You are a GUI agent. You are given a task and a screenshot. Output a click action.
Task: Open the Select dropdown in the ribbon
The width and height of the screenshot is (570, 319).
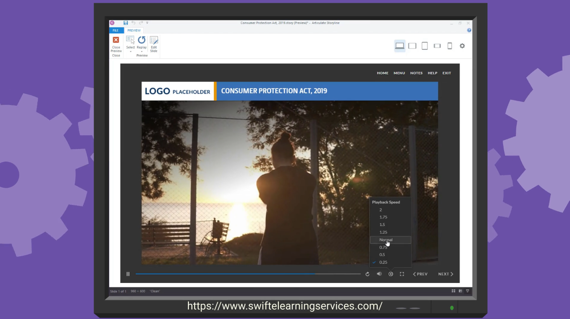point(130,44)
